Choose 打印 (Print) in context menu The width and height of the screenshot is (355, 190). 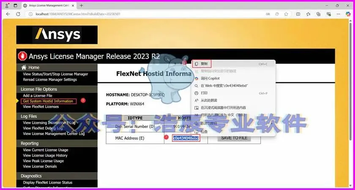tap(233, 93)
